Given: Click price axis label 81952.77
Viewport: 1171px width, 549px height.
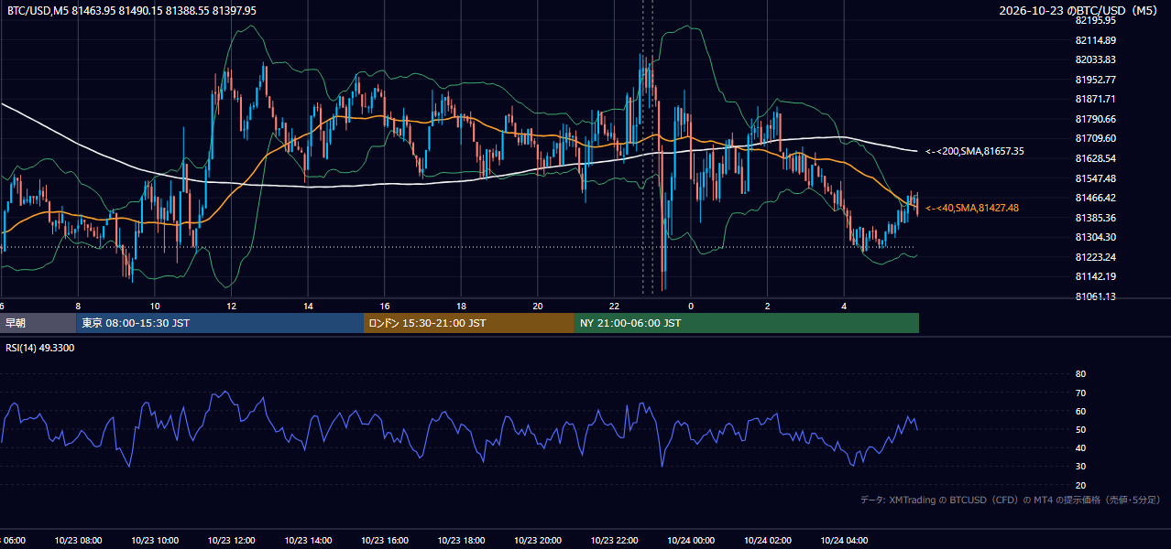Looking at the screenshot, I should [x=1096, y=80].
